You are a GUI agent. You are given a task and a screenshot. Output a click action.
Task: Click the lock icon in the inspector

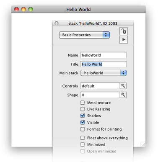pyautogui.click(x=124, y=31)
